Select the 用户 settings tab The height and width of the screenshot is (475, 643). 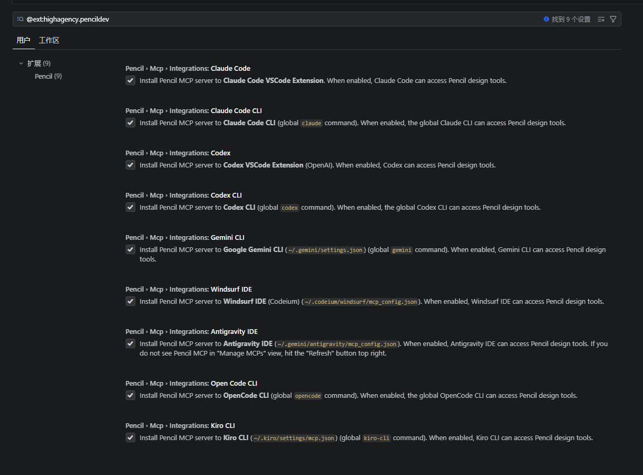click(23, 40)
